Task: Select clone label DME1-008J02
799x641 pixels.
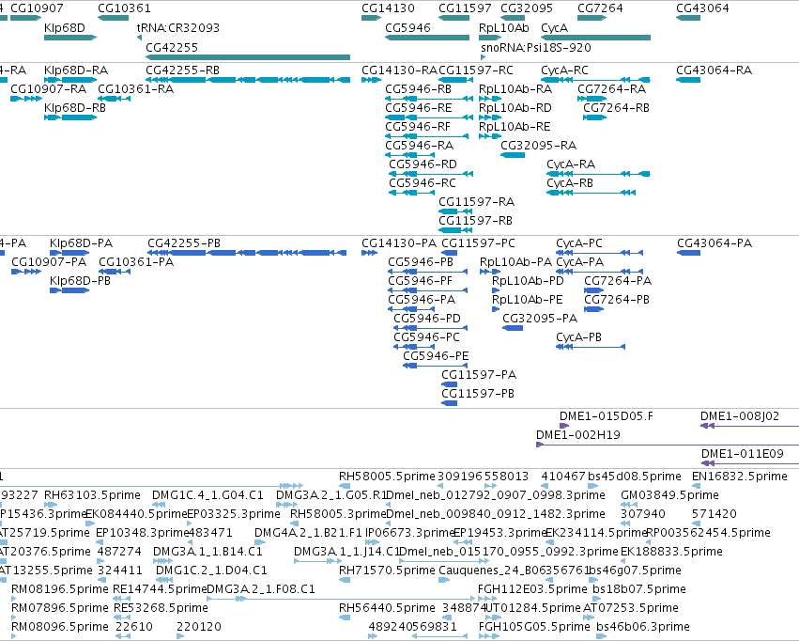Action: pyautogui.click(x=740, y=416)
